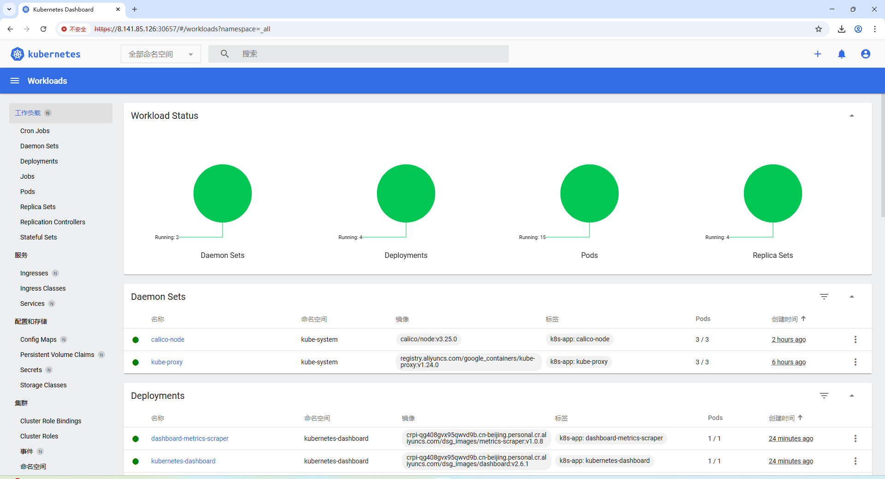Click kubernetes-dashboard green status indicator
885x479 pixels.
136,461
